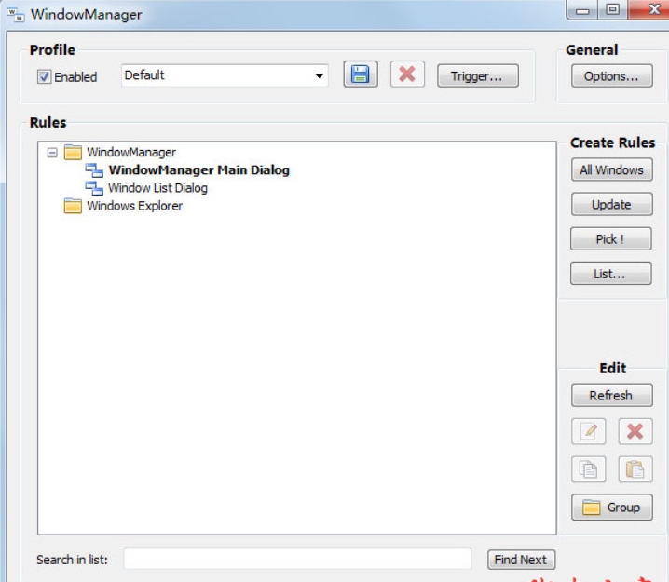
Task: Select the Windows Explorer group
Action: coord(134,206)
